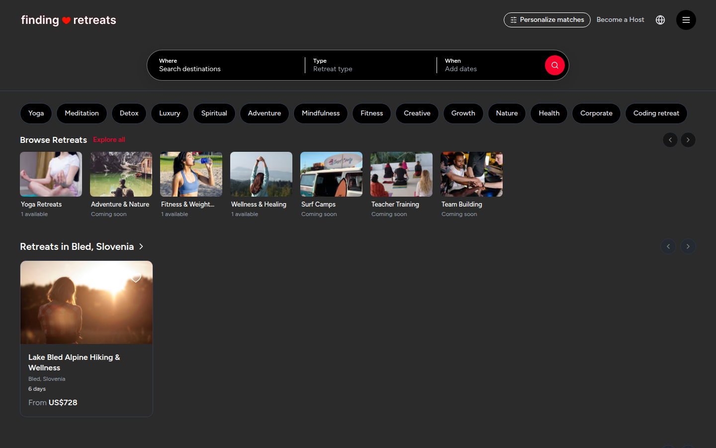Click the red search magnifier button
The width and height of the screenshot is (716, 448).
[x=554, y=65]
